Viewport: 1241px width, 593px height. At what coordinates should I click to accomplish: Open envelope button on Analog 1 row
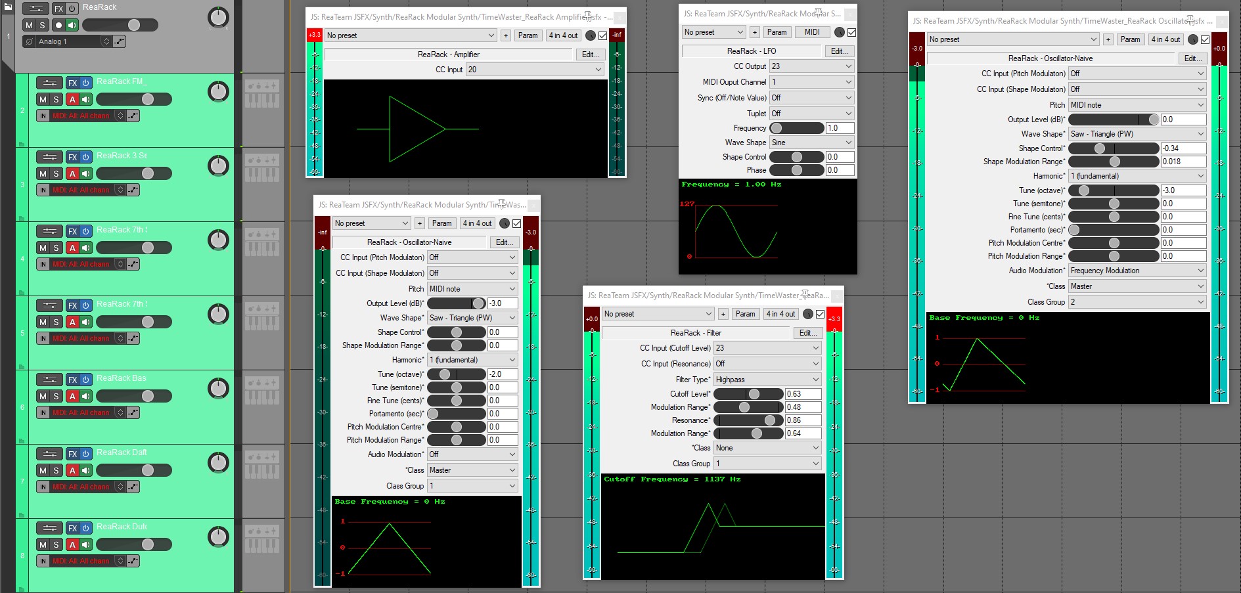(119, 41)
